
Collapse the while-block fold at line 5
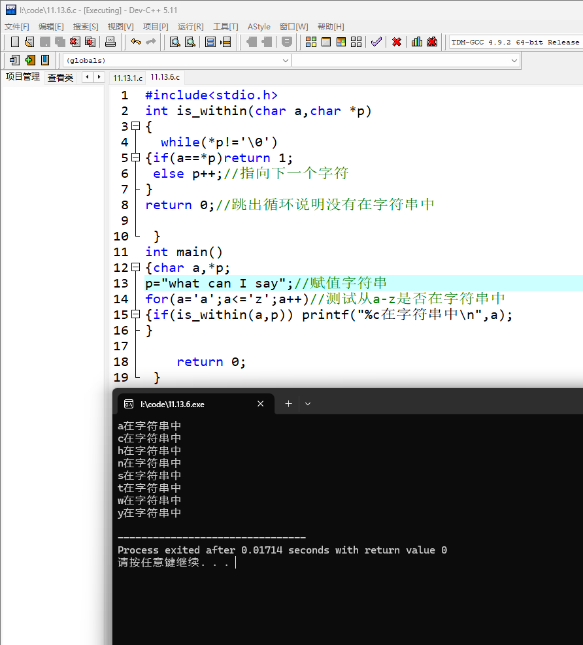click(x=135, y=157)
